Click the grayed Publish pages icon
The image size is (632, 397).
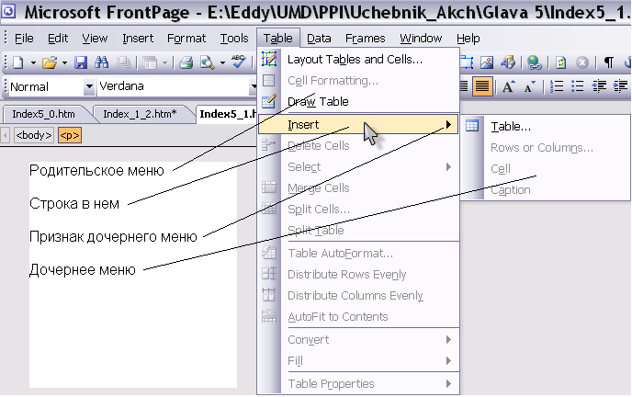[123, 62]
